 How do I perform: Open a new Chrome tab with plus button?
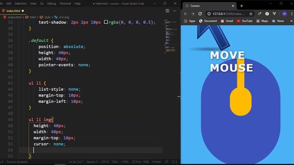pyautogui.click(x=242, y=6)
